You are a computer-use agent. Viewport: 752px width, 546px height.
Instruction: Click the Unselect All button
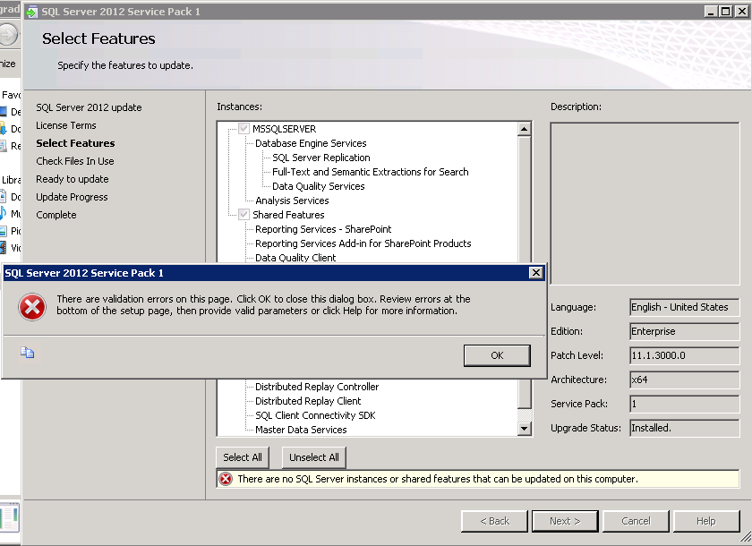coord(313,457)
